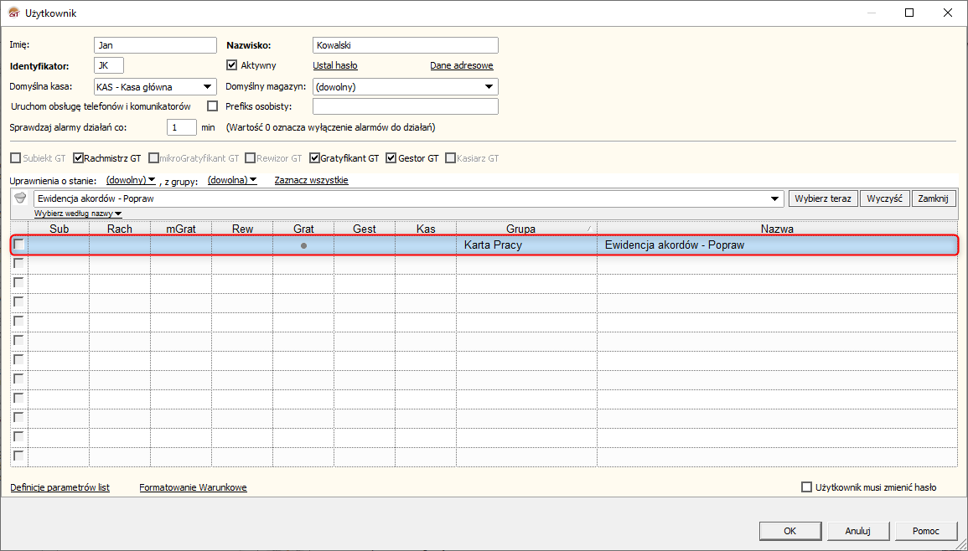The width and height of the screenshot is (968, 551).
Task: Click the alarm interval field showing 1
Action: click(x=182, y=128)
